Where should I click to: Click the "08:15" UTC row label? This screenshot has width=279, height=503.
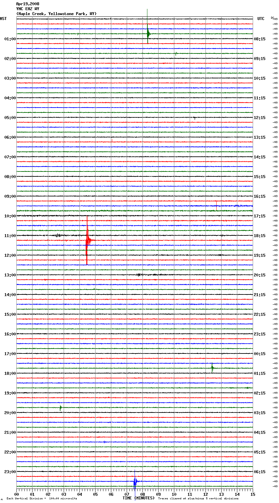pyautogui.click(x=260, y=39)
